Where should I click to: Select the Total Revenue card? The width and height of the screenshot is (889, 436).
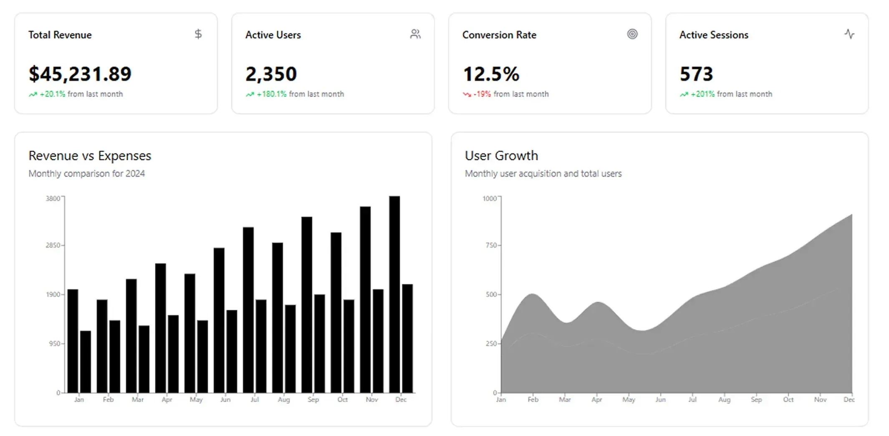click(116, 63)
